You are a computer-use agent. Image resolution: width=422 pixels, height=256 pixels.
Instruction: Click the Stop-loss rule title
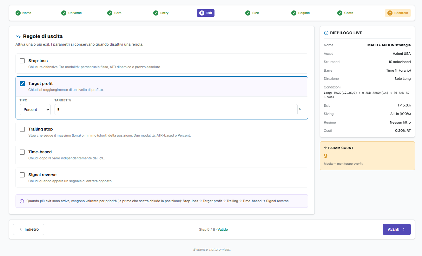pyautogui.click(x=38, y=61)
